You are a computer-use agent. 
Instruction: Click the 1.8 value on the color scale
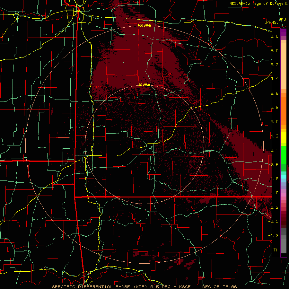275,179
